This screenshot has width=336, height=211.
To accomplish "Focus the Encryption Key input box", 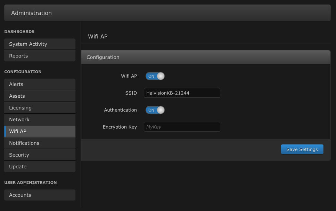I will coord(182,127).
